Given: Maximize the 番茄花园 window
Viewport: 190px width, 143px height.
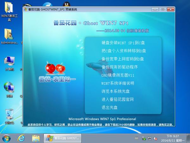Looking at the screenshot, I should (163, 9).
